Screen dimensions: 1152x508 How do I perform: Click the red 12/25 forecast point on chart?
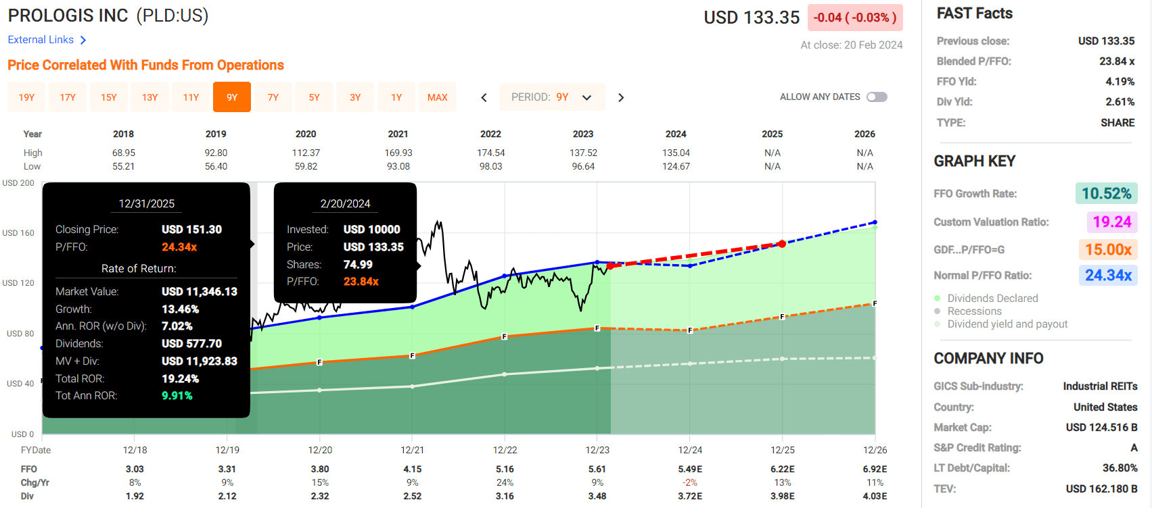[x=782, y=244]
